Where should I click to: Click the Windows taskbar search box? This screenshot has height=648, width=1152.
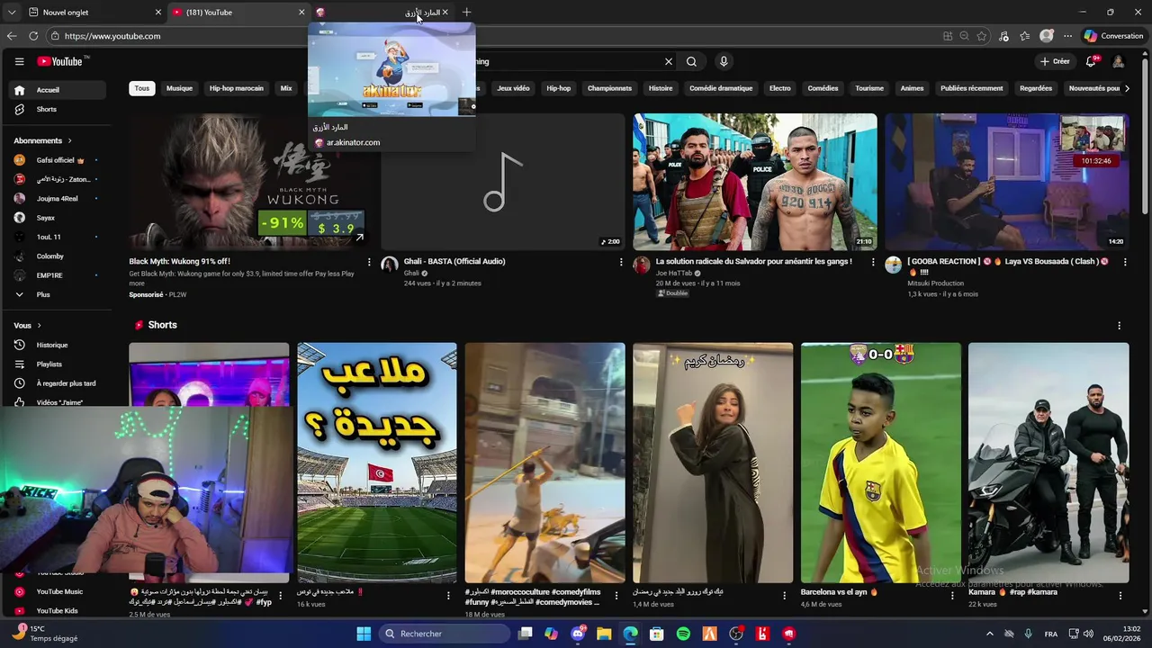coord(445,634)
